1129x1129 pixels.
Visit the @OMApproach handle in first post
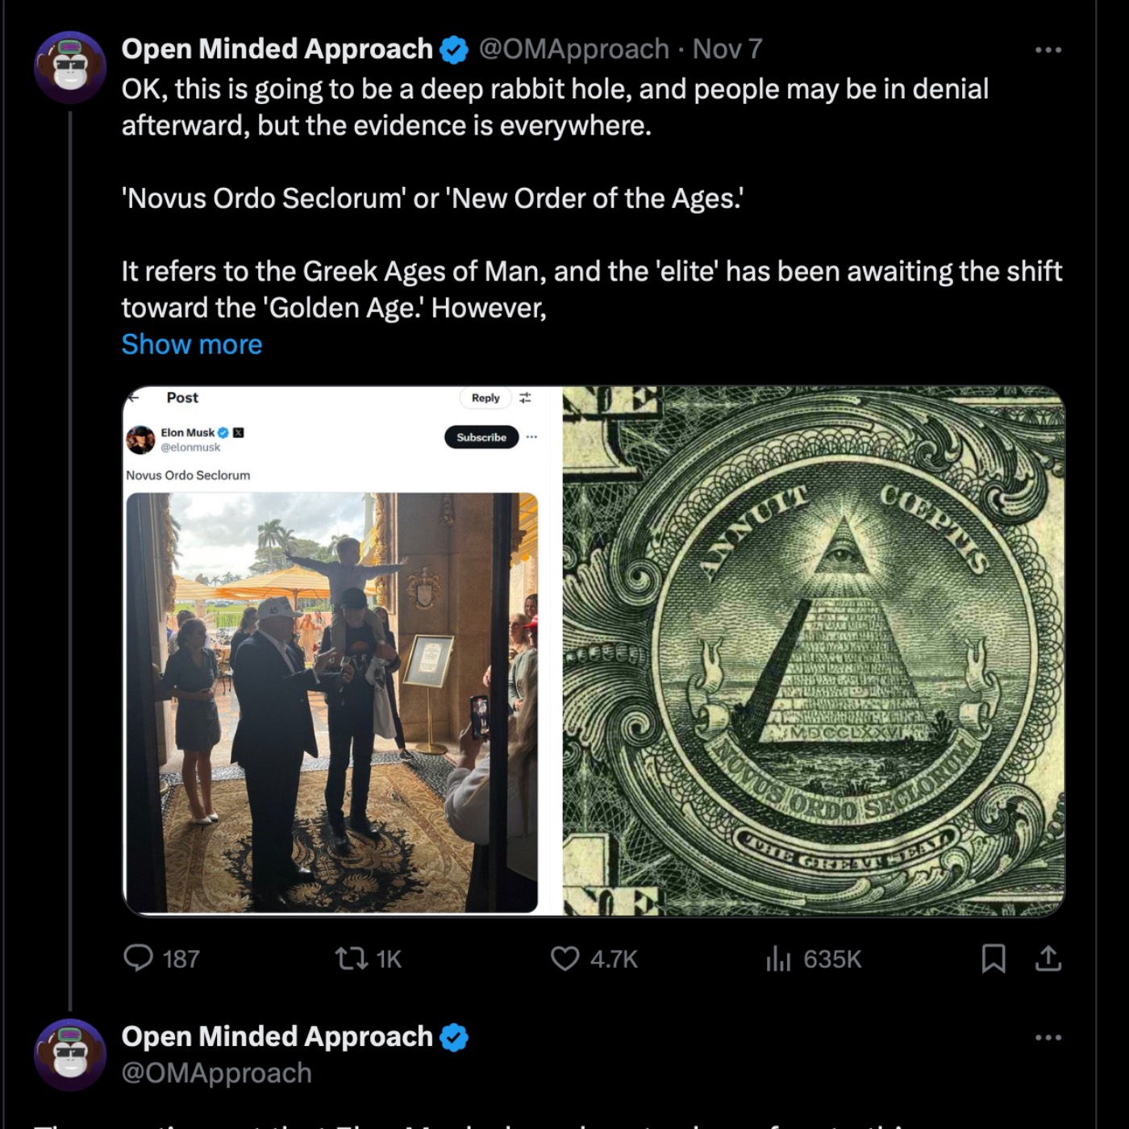pos(573,49)
